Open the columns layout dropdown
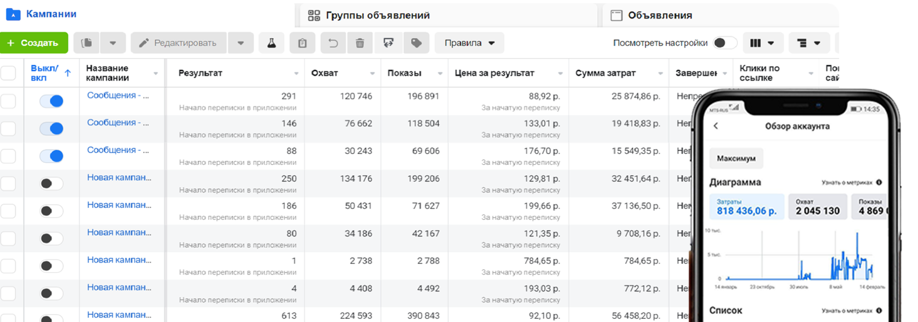The image size is (918, 322). (762, 43)
